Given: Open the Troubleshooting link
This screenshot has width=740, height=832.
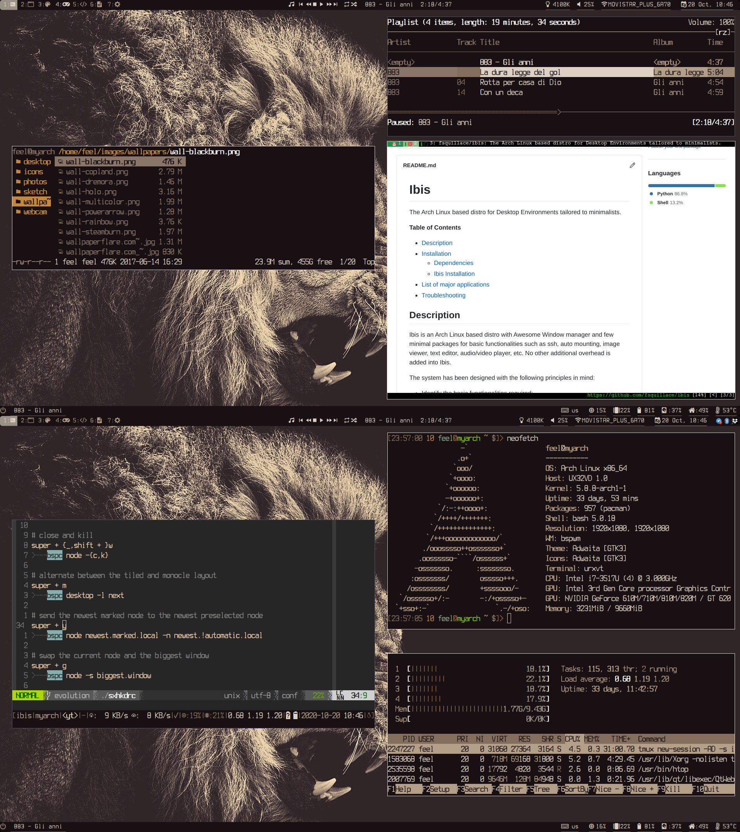Looking at the screenshot, I should pos(443,295).
